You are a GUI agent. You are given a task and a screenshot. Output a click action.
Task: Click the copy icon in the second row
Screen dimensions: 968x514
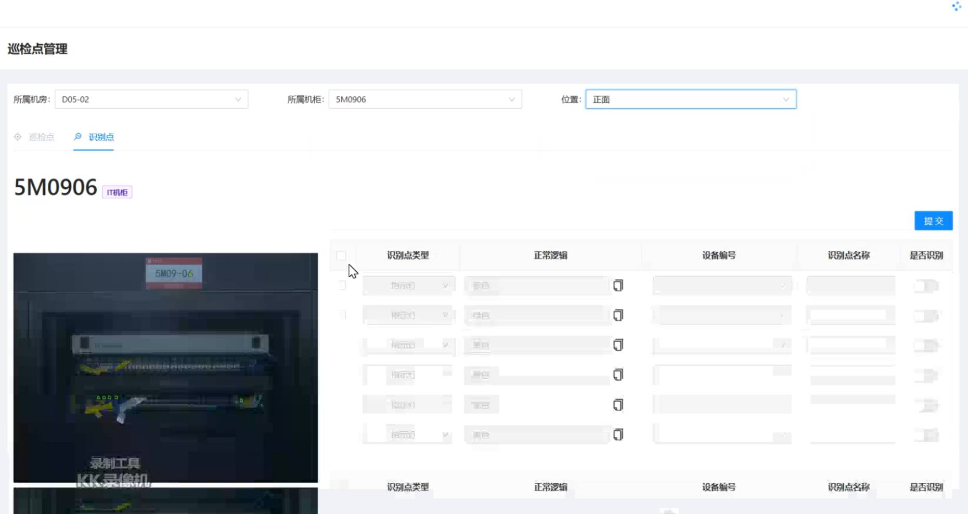tap(618, 315)
